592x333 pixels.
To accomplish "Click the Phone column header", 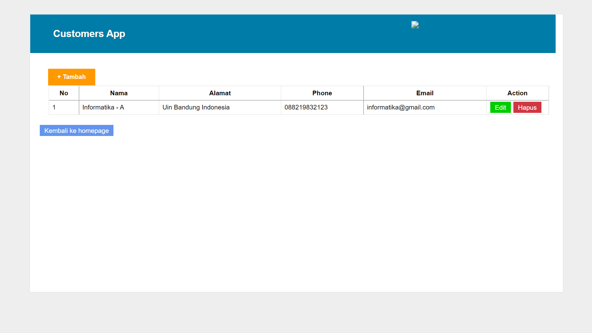I will pos(322,93).
